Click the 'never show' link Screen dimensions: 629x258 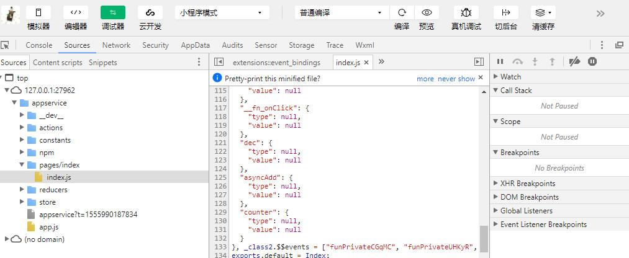(x=456, y=79)
